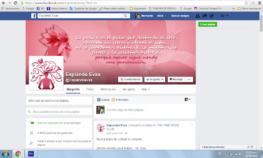Open the post options chevron on Espiando Evas post

[x=192, y=125]
